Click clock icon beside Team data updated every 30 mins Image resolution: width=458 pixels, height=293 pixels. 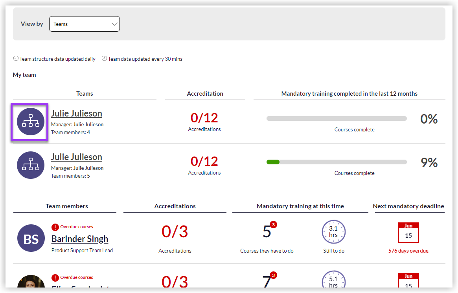(x=104, y=58)
